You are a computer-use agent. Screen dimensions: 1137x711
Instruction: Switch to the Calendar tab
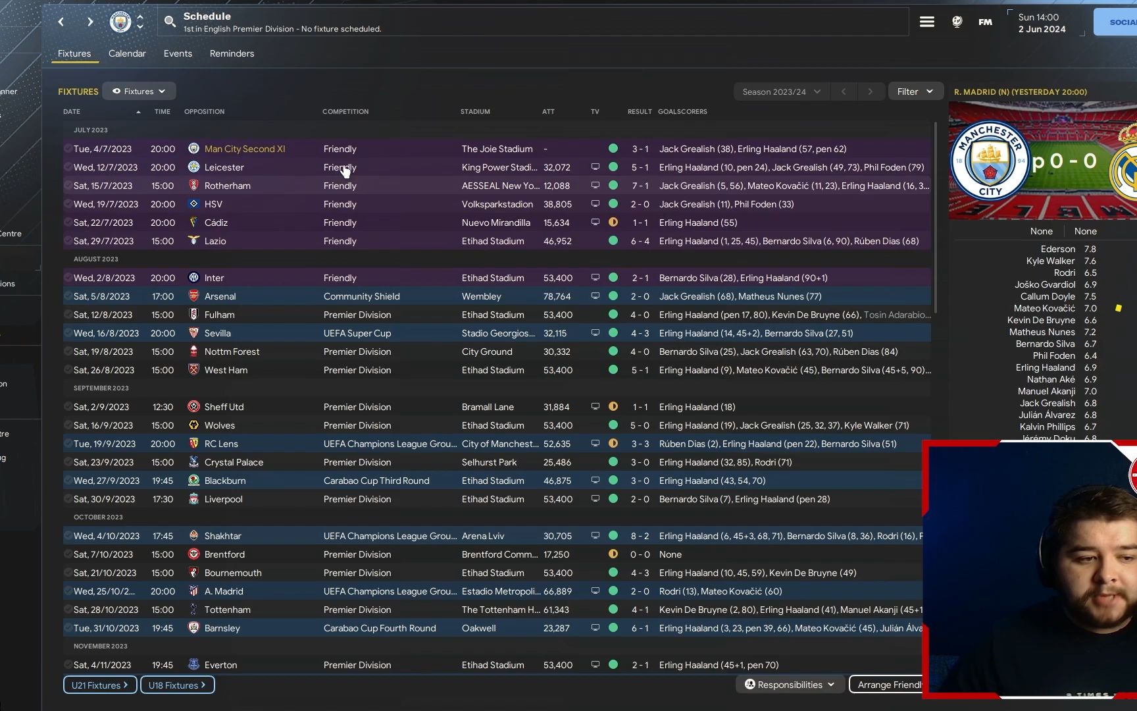point(127,53)
